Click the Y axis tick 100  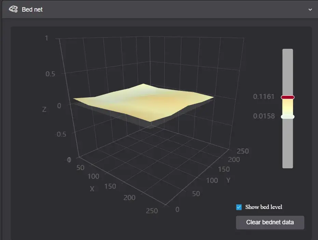click(x=212, y=180)
